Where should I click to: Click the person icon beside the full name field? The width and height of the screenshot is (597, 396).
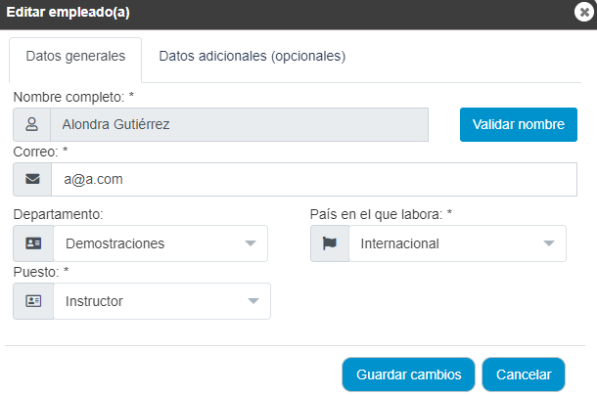[x=31, y=124]
